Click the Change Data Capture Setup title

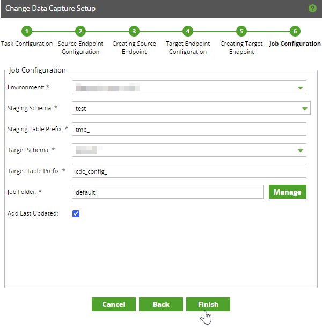click(50, 9)
